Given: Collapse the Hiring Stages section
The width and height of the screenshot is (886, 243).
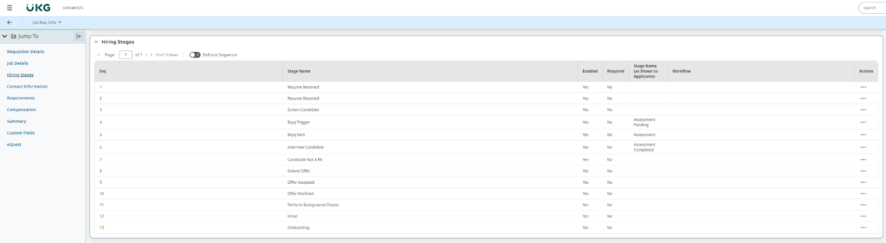Looking at the screenshot, I should tap(96, 42).
